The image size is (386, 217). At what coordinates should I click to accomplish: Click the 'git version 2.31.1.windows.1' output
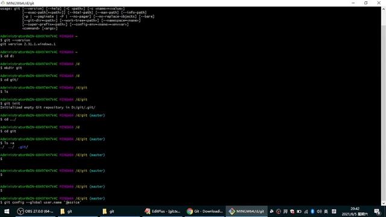tap(28, 44)
